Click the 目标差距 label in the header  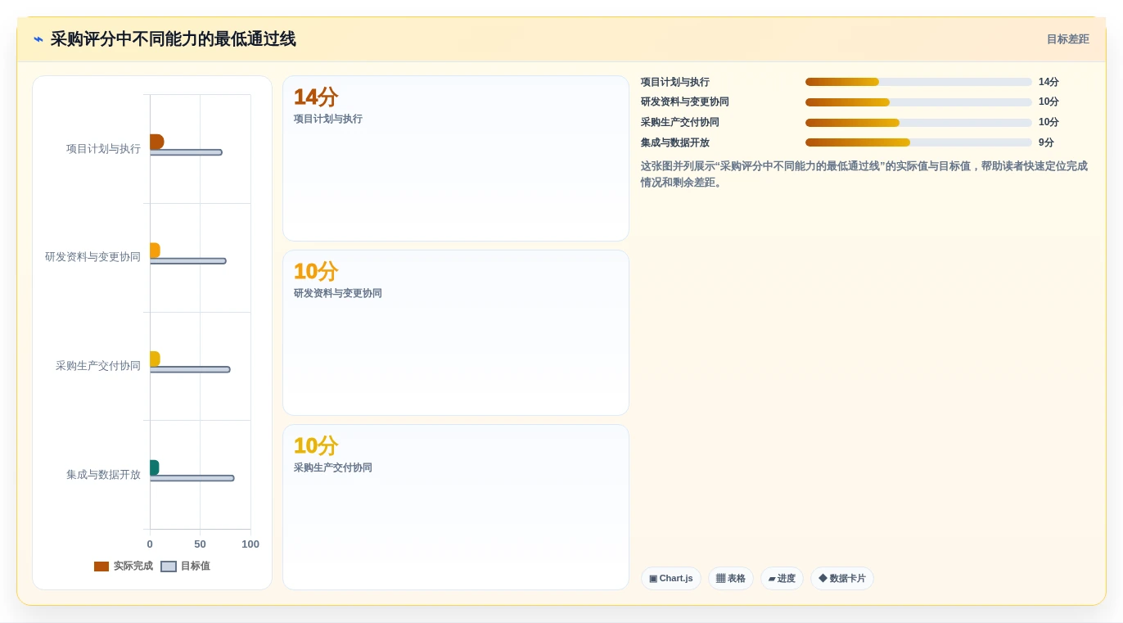click(x=1067, y=39)
